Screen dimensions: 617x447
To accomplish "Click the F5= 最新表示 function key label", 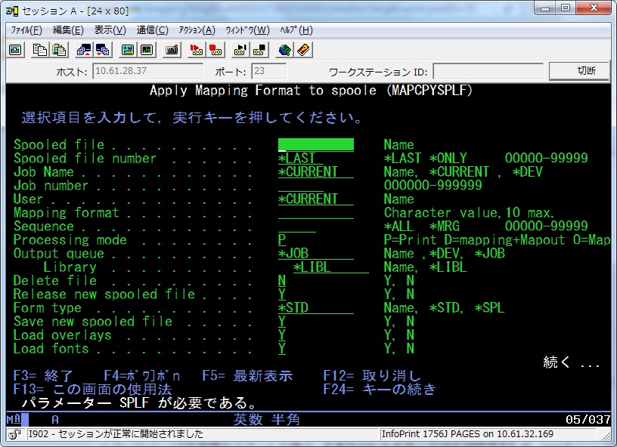I will click(x=247, y=376).
